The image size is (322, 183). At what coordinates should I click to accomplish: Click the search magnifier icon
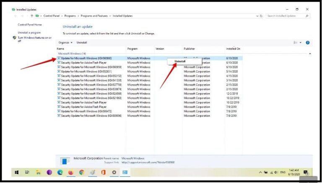(x=307, y=16)
